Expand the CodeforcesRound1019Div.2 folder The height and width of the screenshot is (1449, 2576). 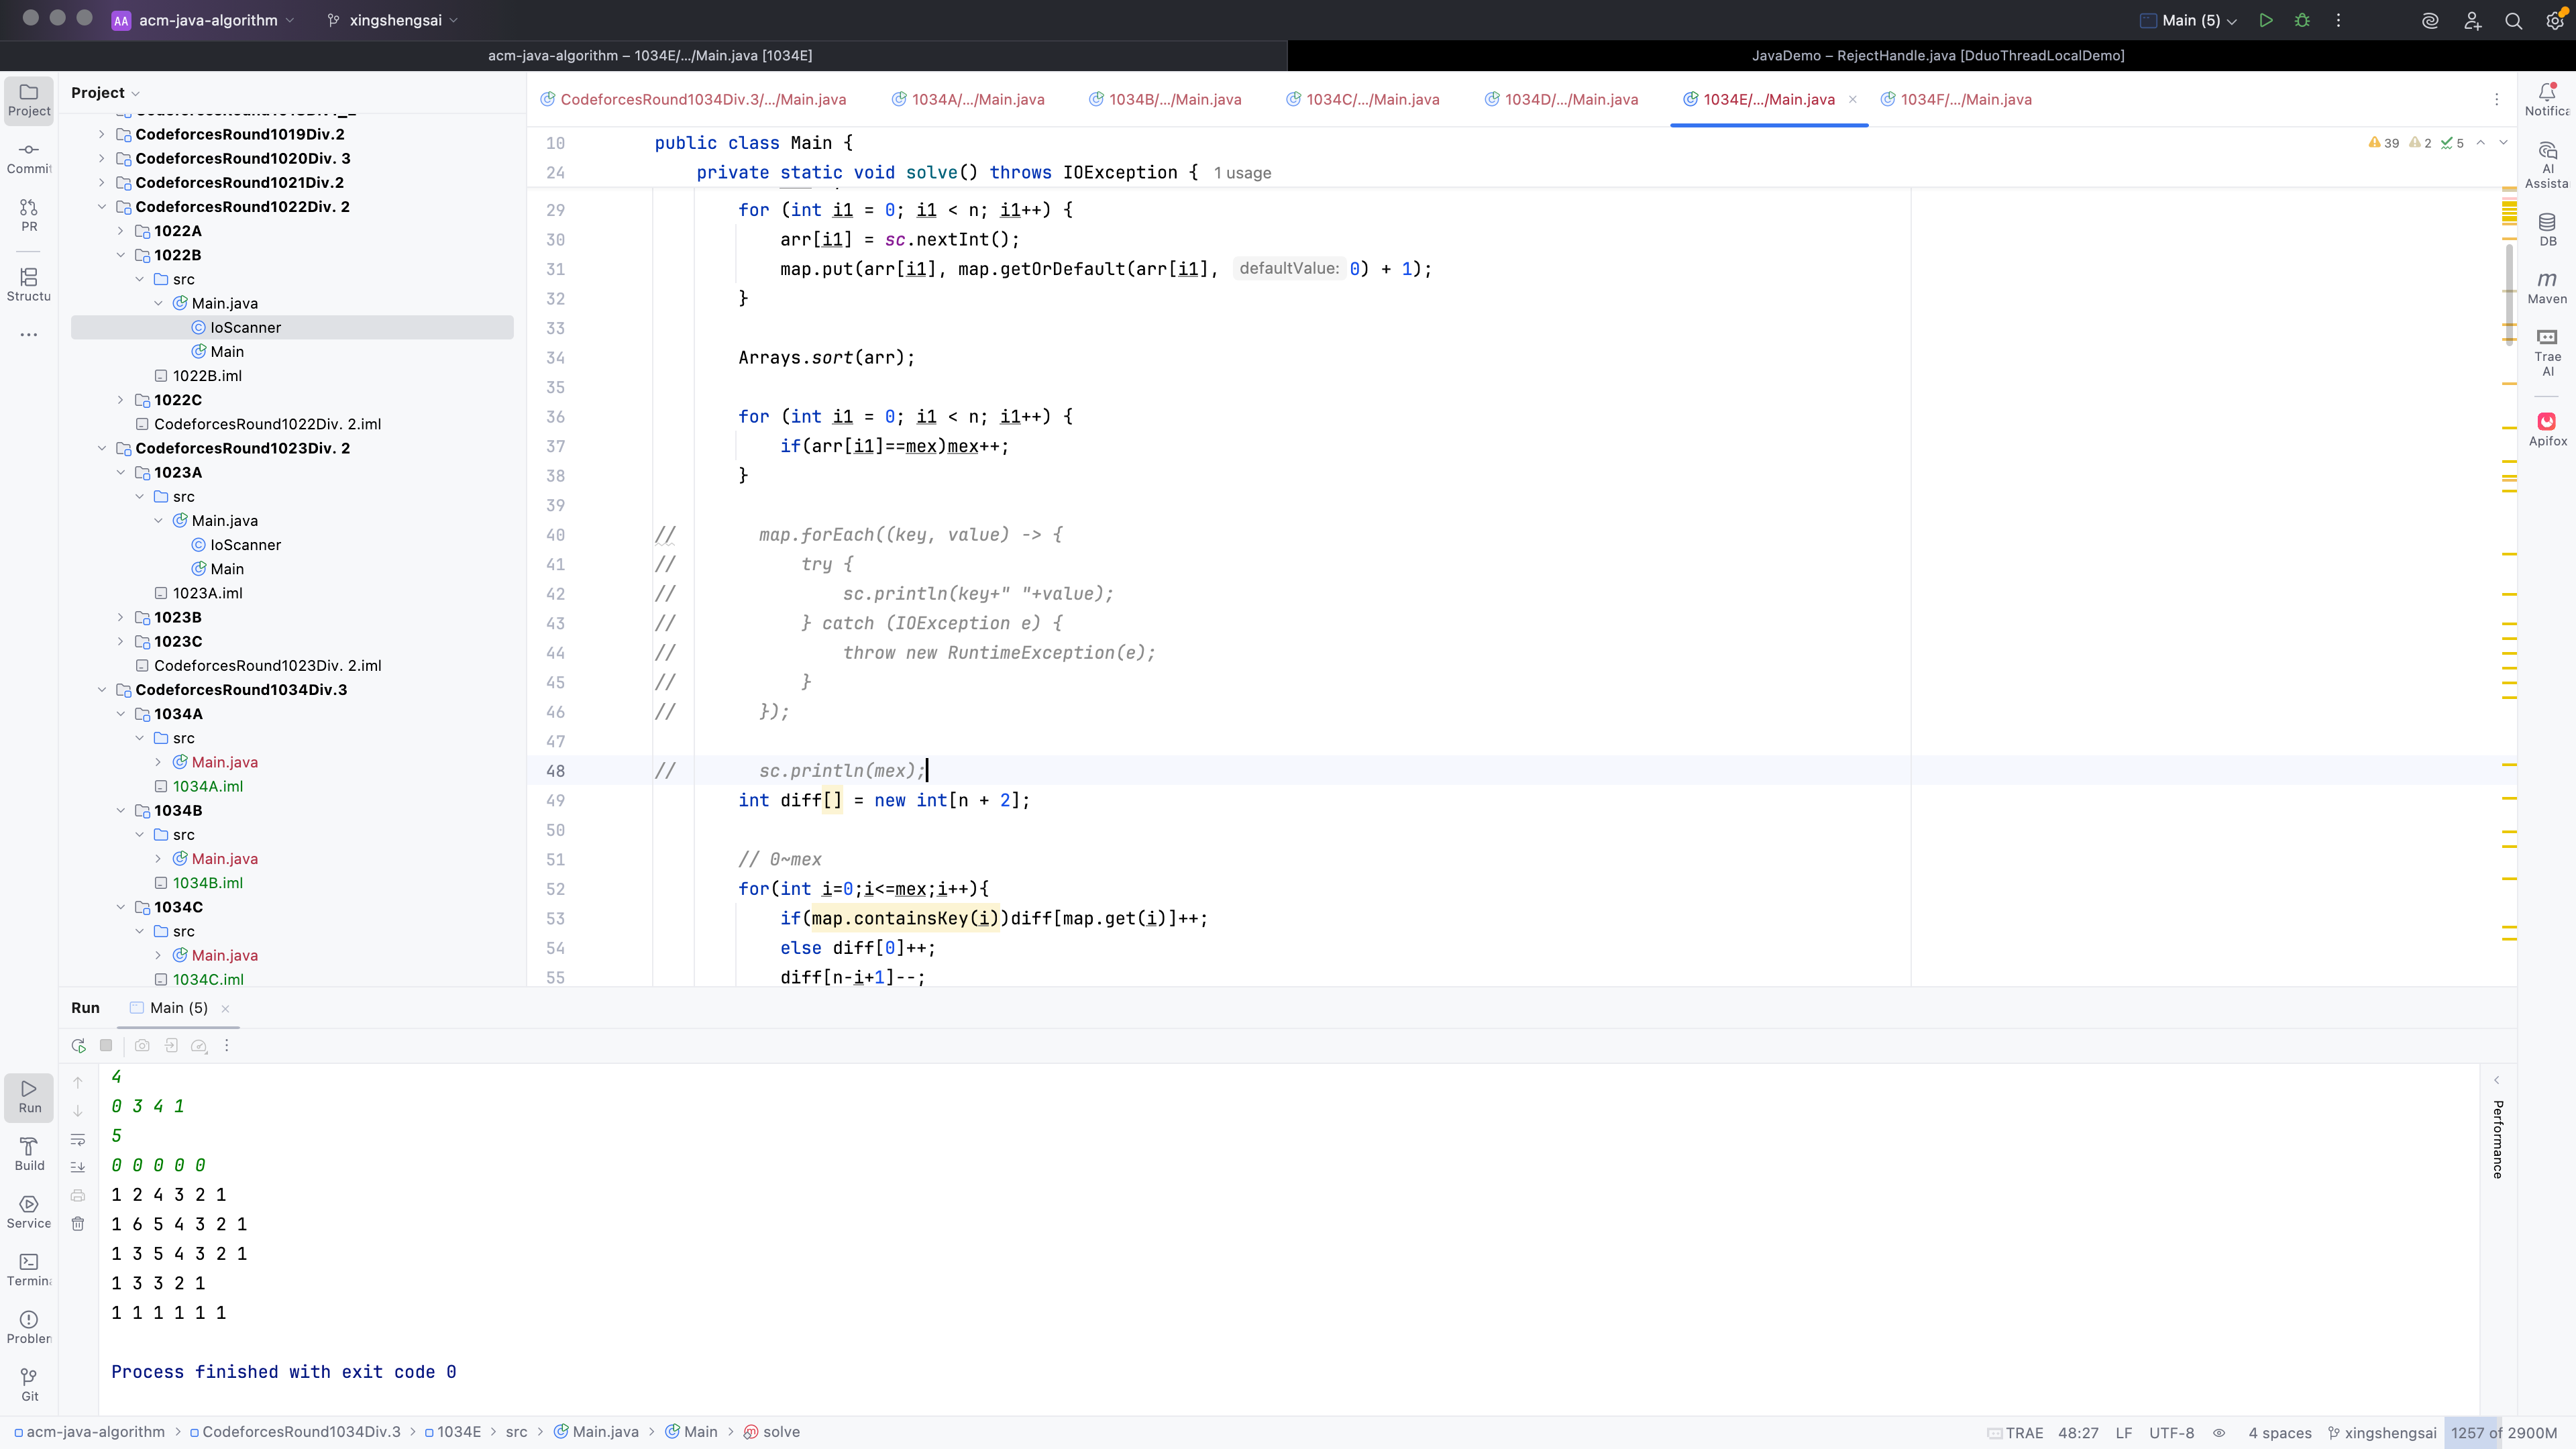tap(102, 134)
